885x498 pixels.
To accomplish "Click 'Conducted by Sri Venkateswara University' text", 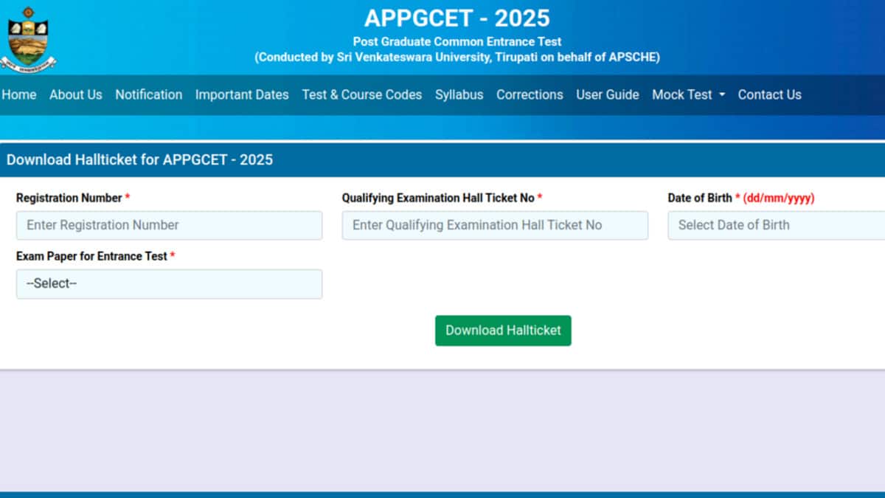I will coord(372,57).
